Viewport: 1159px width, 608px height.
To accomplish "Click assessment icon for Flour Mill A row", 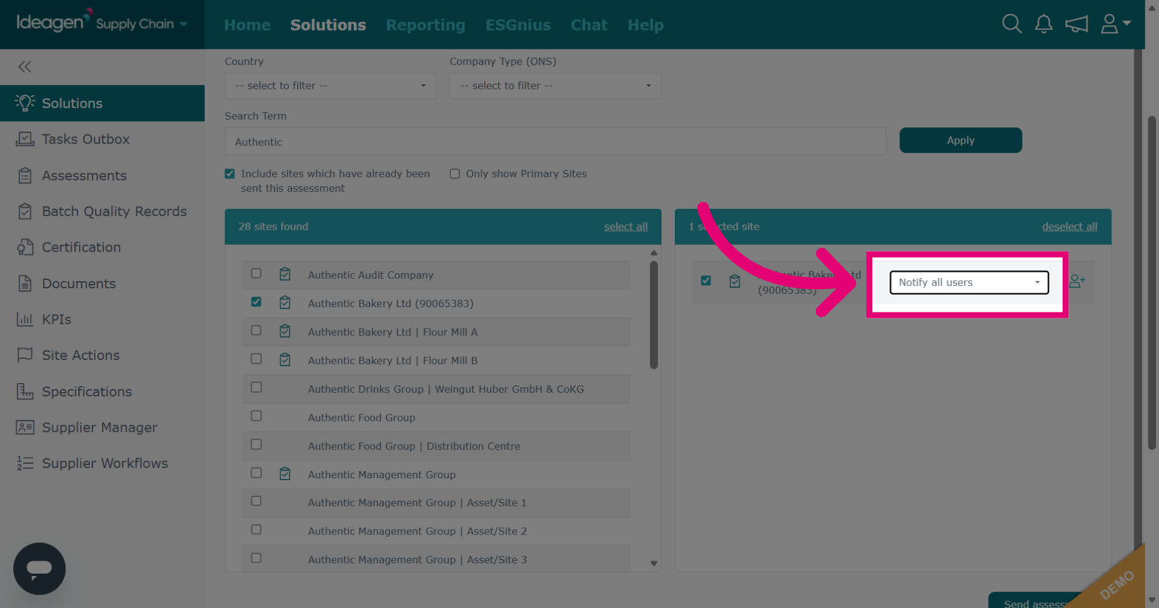I will pyautogui.click(x=285, y=331).
